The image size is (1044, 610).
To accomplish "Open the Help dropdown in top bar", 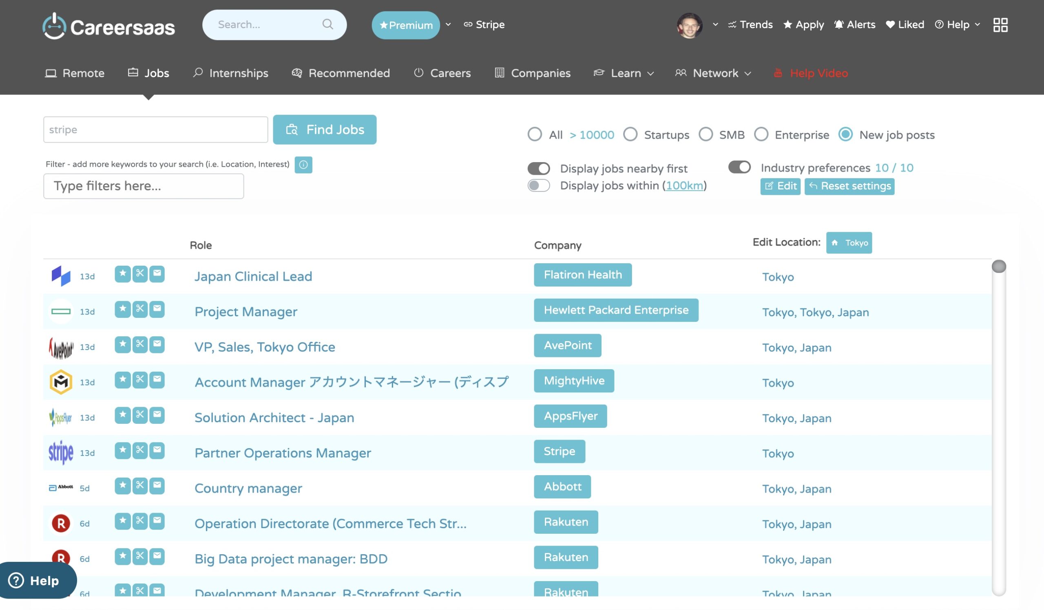I will (x=958, y=25).
